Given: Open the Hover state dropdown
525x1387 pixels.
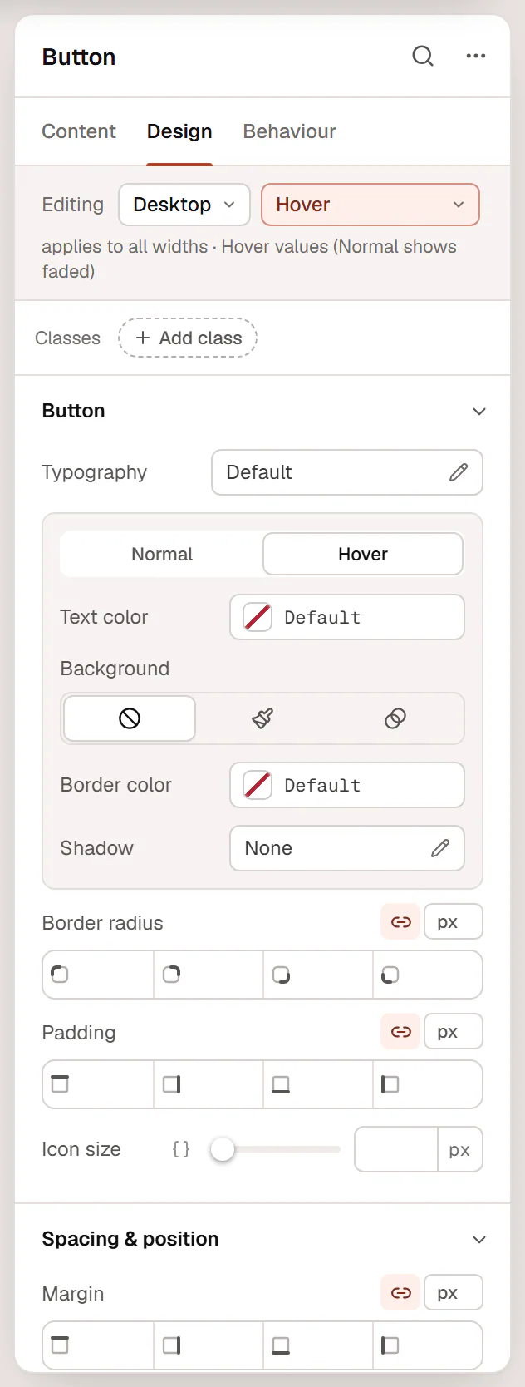Looking at the screenshot, I should click(370, 205).
